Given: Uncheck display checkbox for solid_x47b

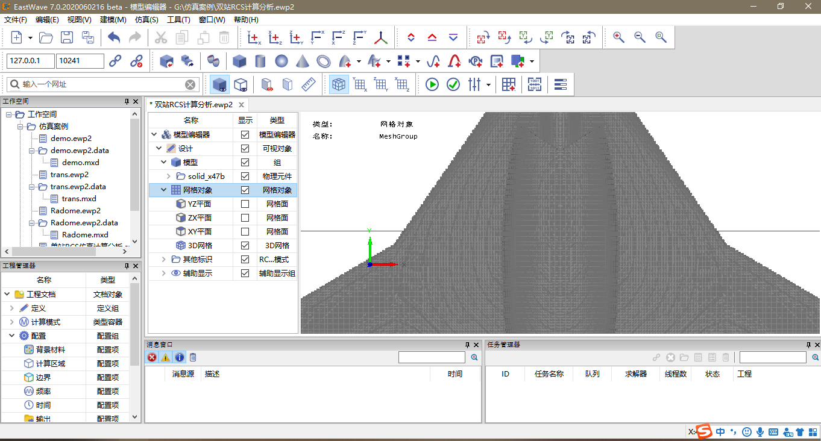Looking at the screenshot, I should coord(245,176).
